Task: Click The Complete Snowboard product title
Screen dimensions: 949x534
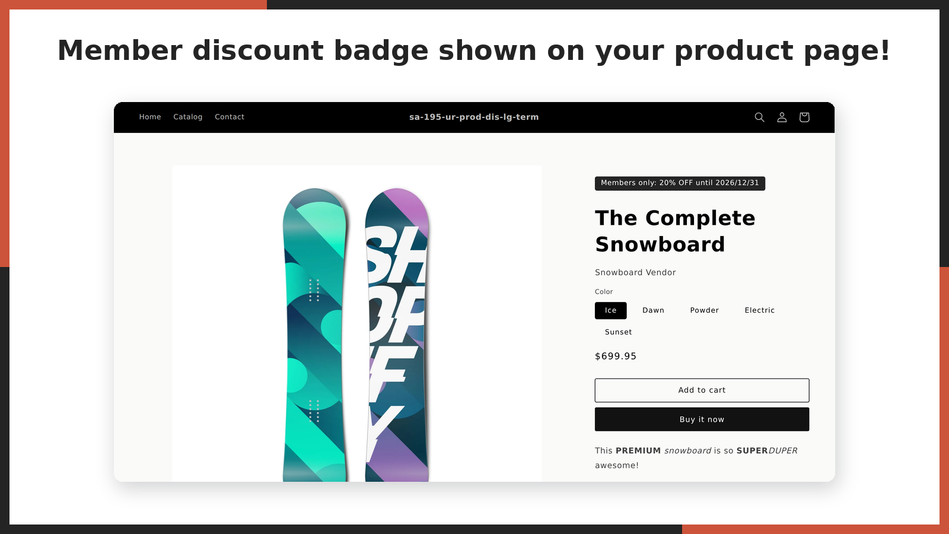Action: tap(675, 231)
